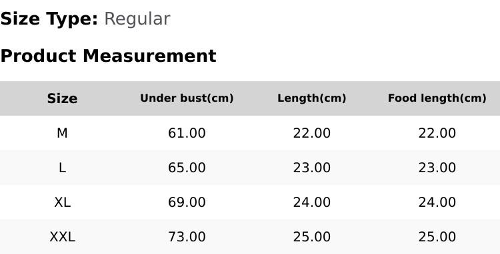The width and height of the screenshot is (500, 254).
Task: Click the Length value for size XL
Action: point(312,202)
